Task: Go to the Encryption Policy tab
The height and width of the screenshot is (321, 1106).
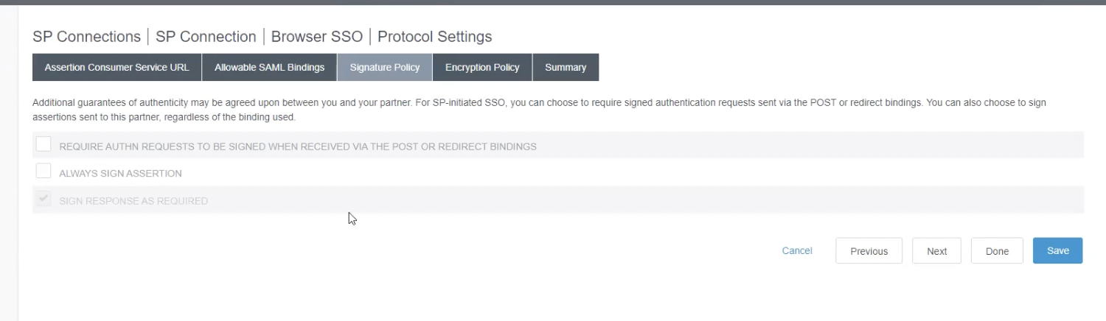Action: tap(482, 67)
